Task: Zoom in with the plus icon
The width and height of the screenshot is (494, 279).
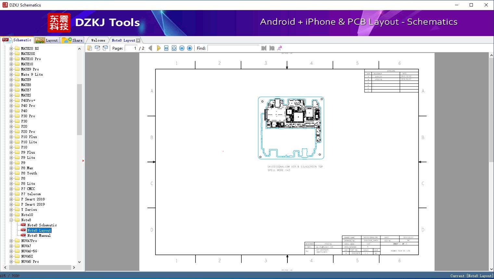Action: coord(190,48)
